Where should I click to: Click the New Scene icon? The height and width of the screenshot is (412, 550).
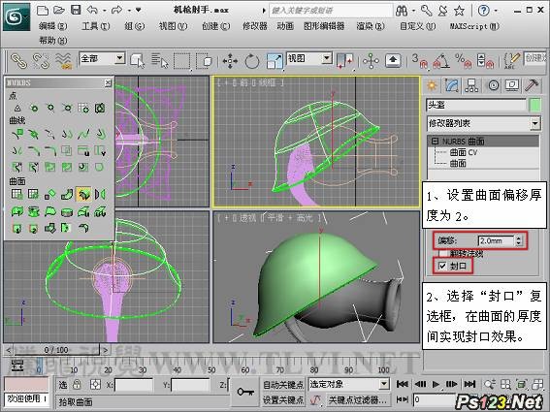(x=43, y=10)
